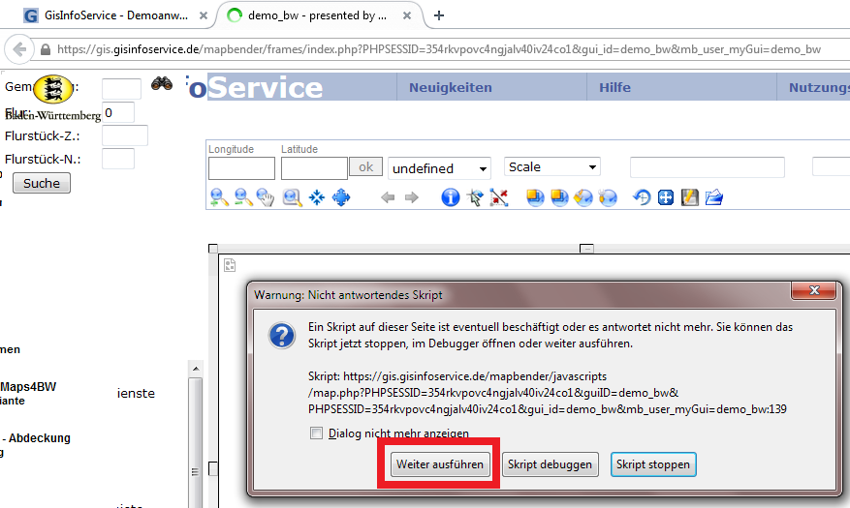Select the pan hand tool
The width and height of the screenshot is (850, 508).
266,197
